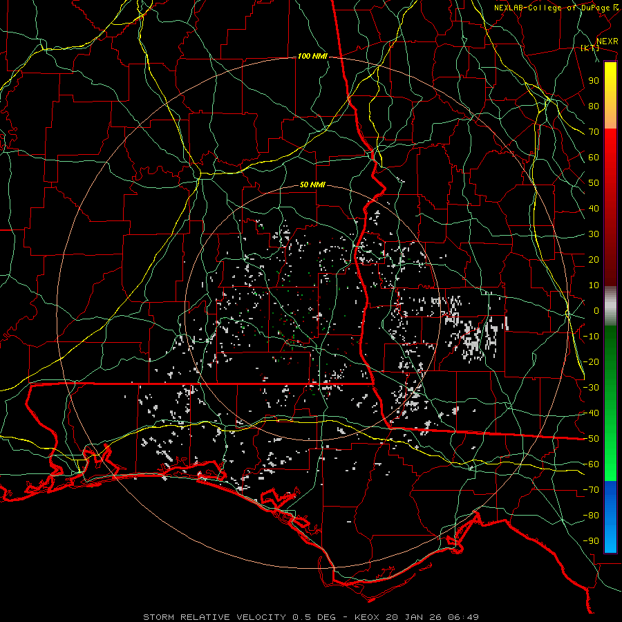Click the positive 40 scale label
Screen dimensions: 622x622
pos(594,209)
